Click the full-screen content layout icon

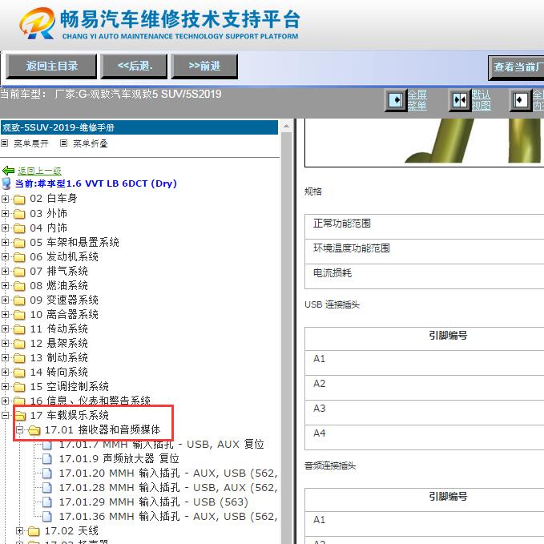[520, 100]
